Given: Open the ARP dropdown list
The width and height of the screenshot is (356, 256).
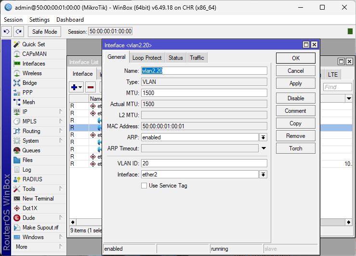Looking at the screenshot, I should pyautogui.click(x=263, y=137).
